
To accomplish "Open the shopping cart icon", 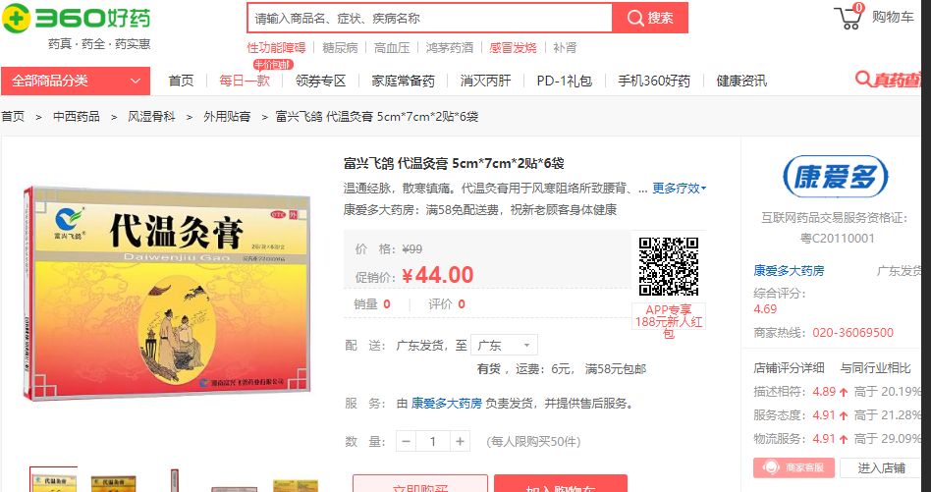I will click(x=849, y=17).
